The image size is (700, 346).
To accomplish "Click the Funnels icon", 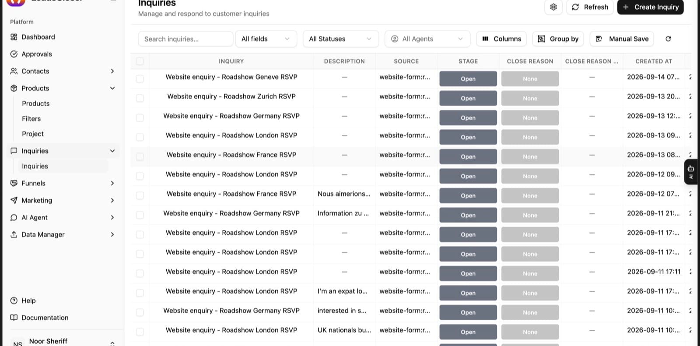I will (x=14, y=183).
